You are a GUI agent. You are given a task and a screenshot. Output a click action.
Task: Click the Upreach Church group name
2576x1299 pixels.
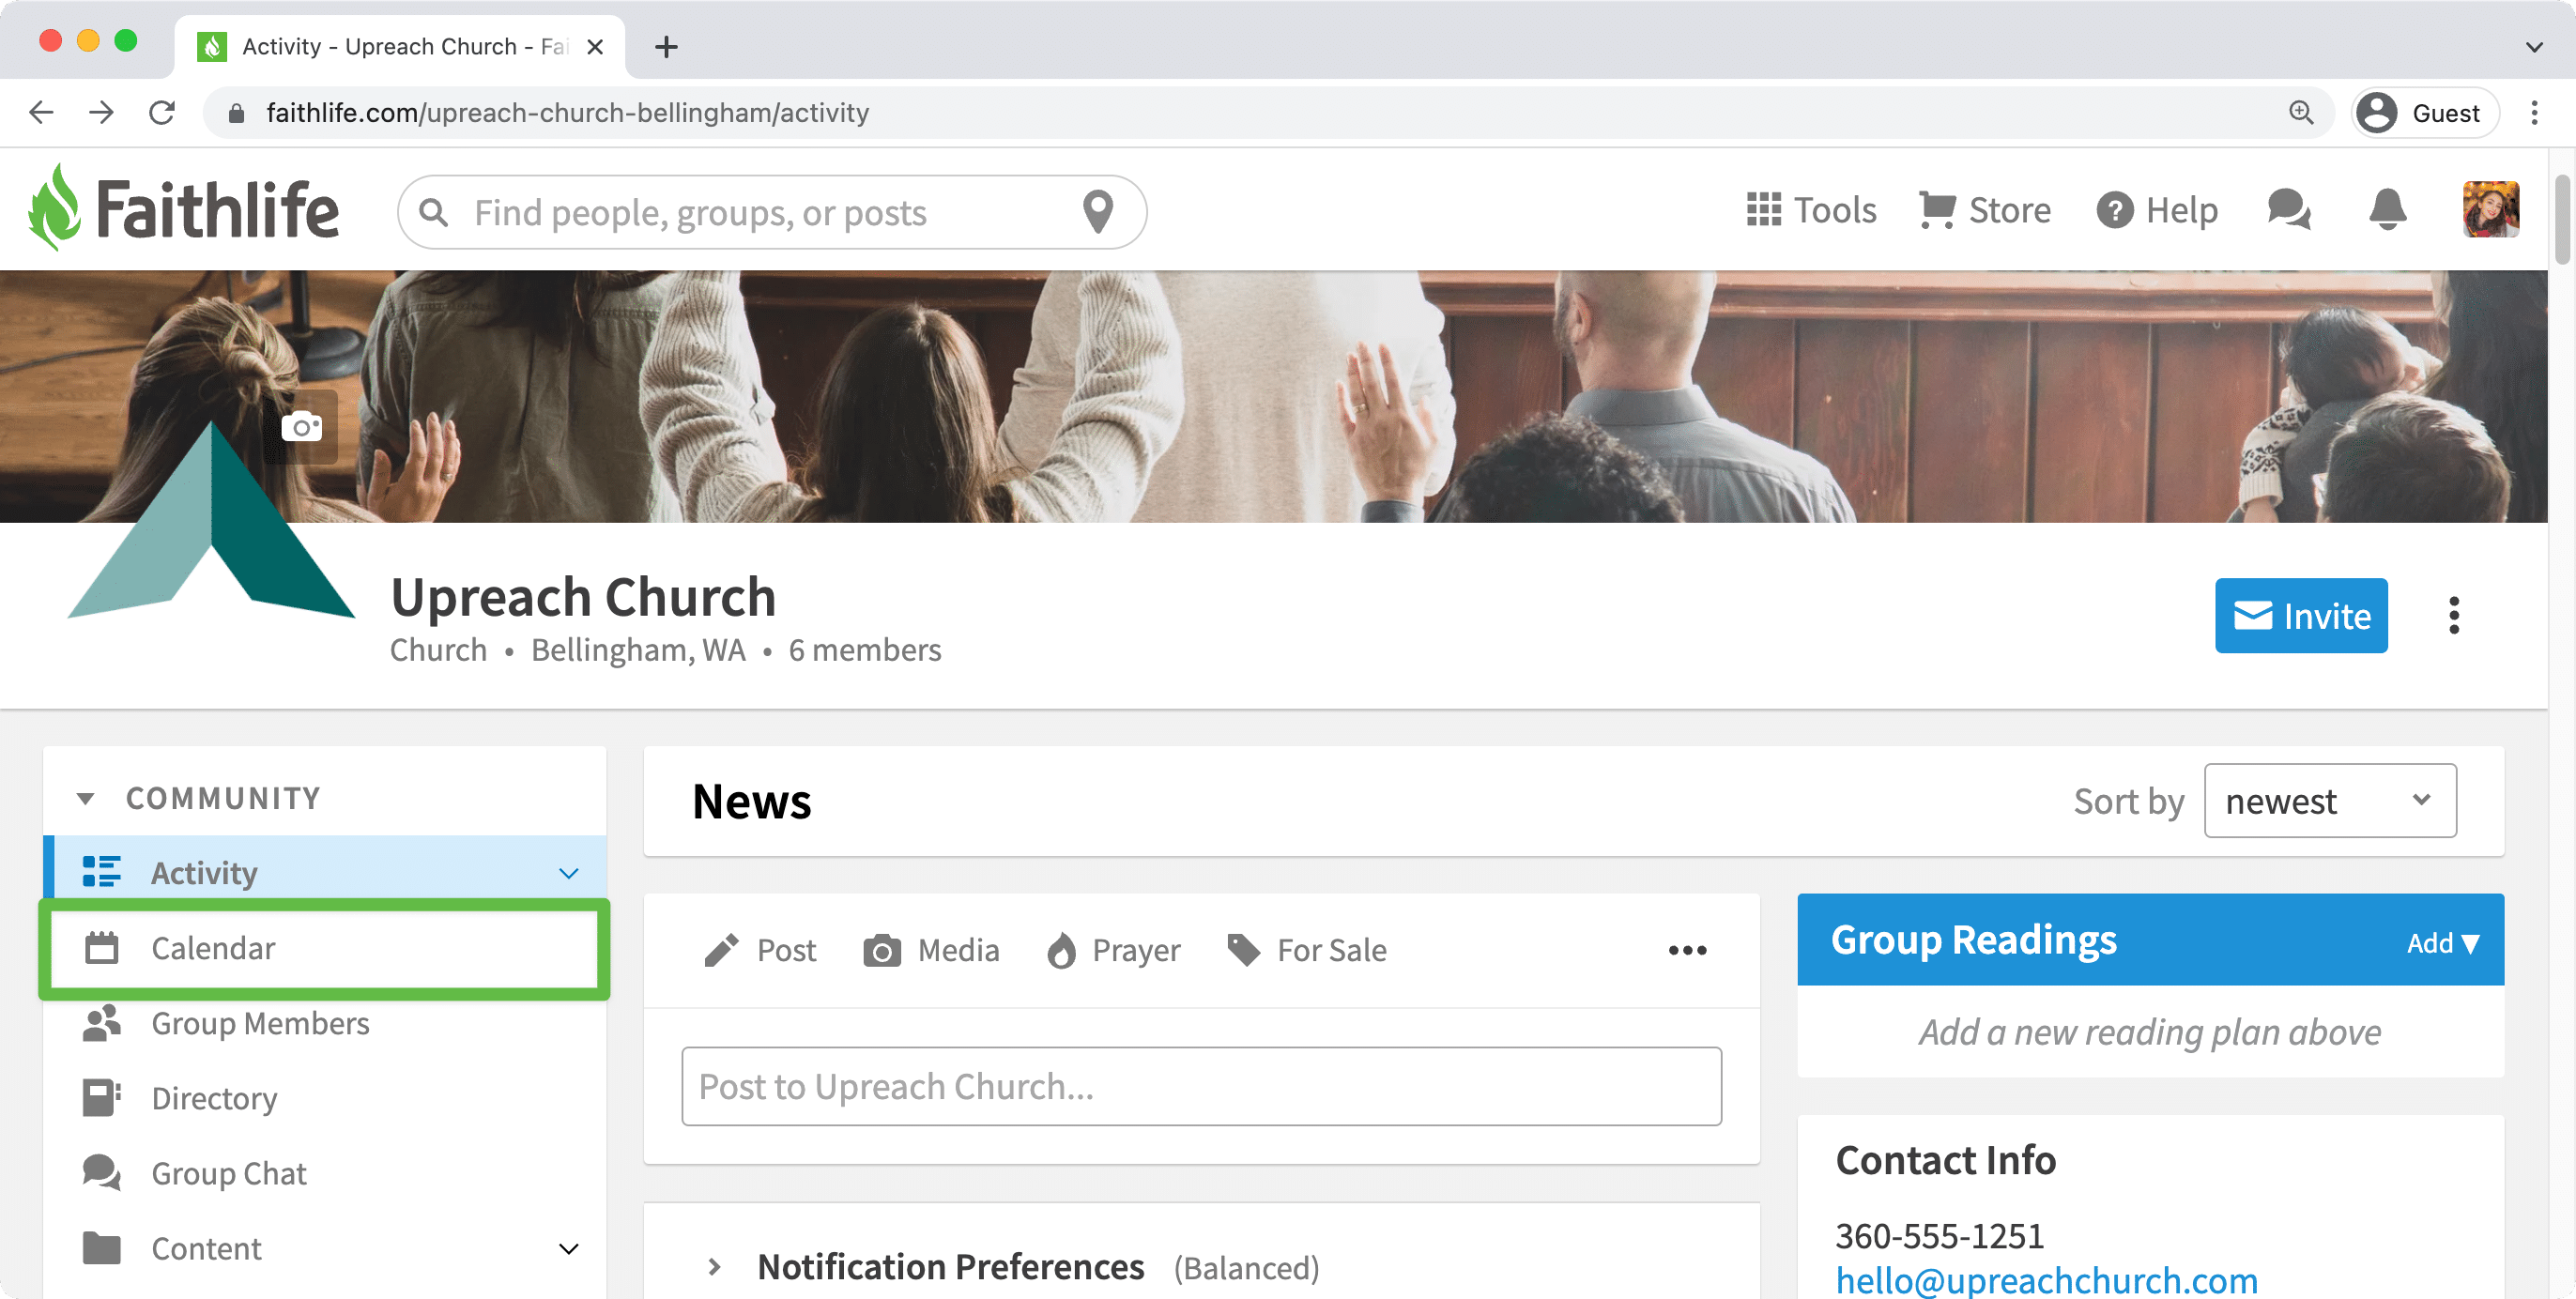point(582,597)
